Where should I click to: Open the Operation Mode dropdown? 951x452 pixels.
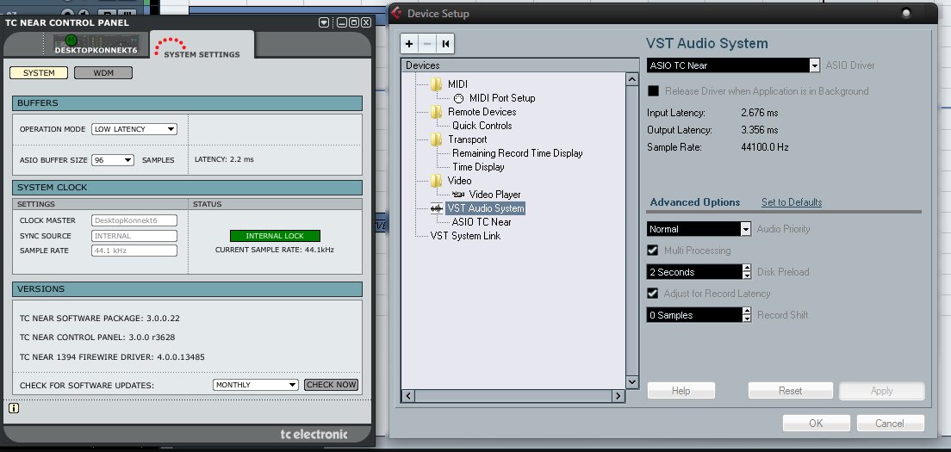pos(134,129)
